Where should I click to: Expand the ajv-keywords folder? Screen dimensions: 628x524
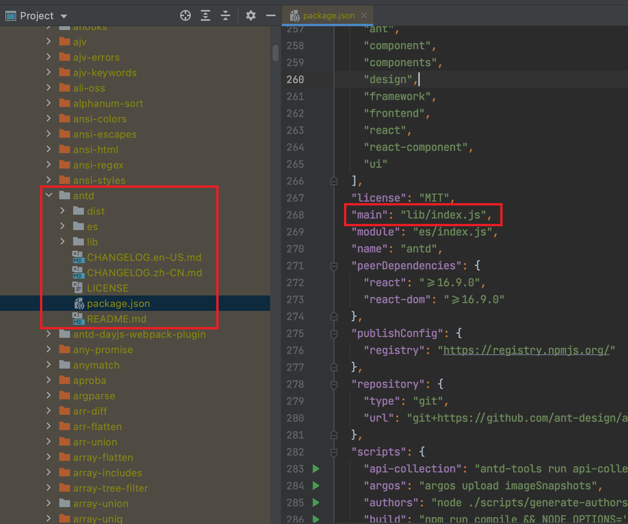coord(48,72)
